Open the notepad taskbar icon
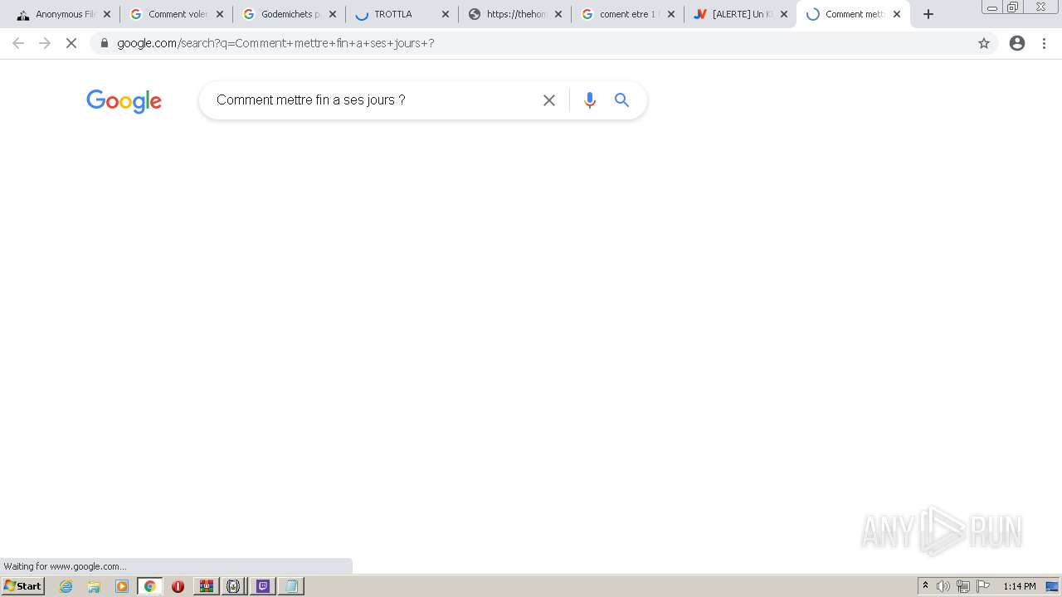This screenshot has height=597, width=1062. tap(291, 586)
